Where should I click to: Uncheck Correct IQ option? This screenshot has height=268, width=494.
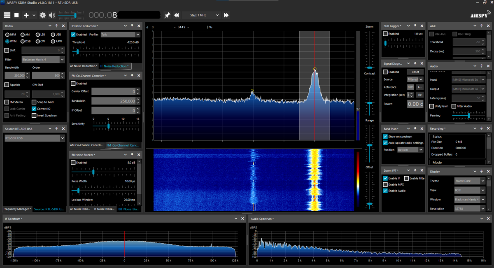coord(34,109)
